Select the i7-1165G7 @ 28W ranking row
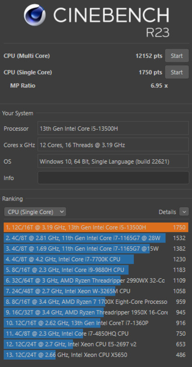192x367 pixels. click(x=96, y=238)
